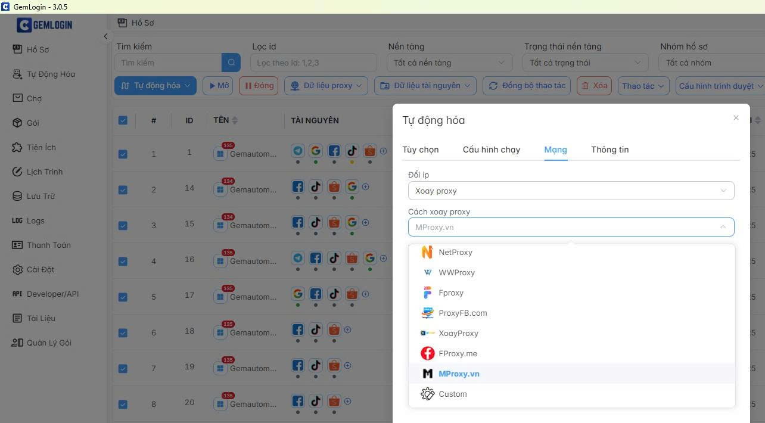Uncheck the checkbox for row 7
Screen dimensions: 765x423
(x=123, y=368)
